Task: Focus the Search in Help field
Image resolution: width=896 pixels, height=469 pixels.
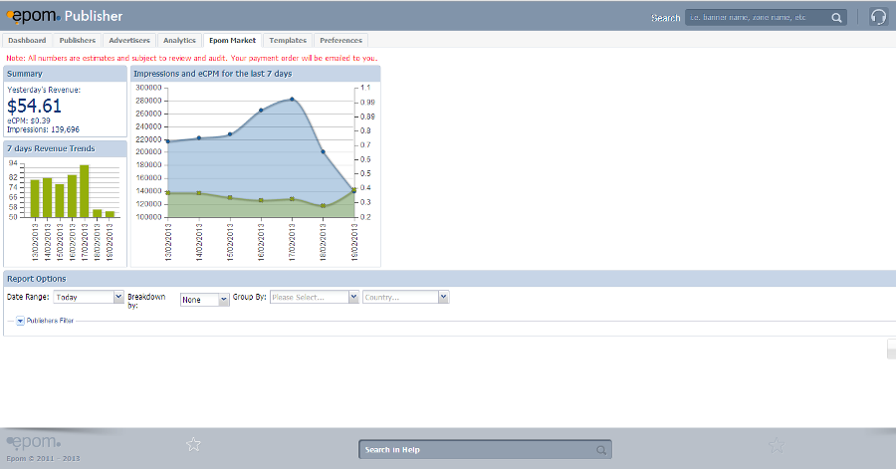Action: [x=478, y=450]
